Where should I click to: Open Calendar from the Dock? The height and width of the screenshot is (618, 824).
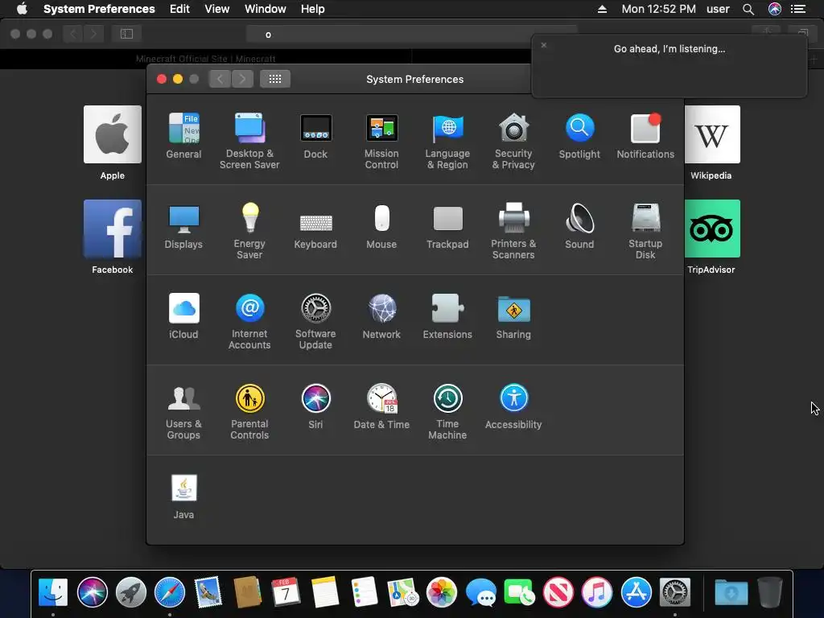click(286, 591)
